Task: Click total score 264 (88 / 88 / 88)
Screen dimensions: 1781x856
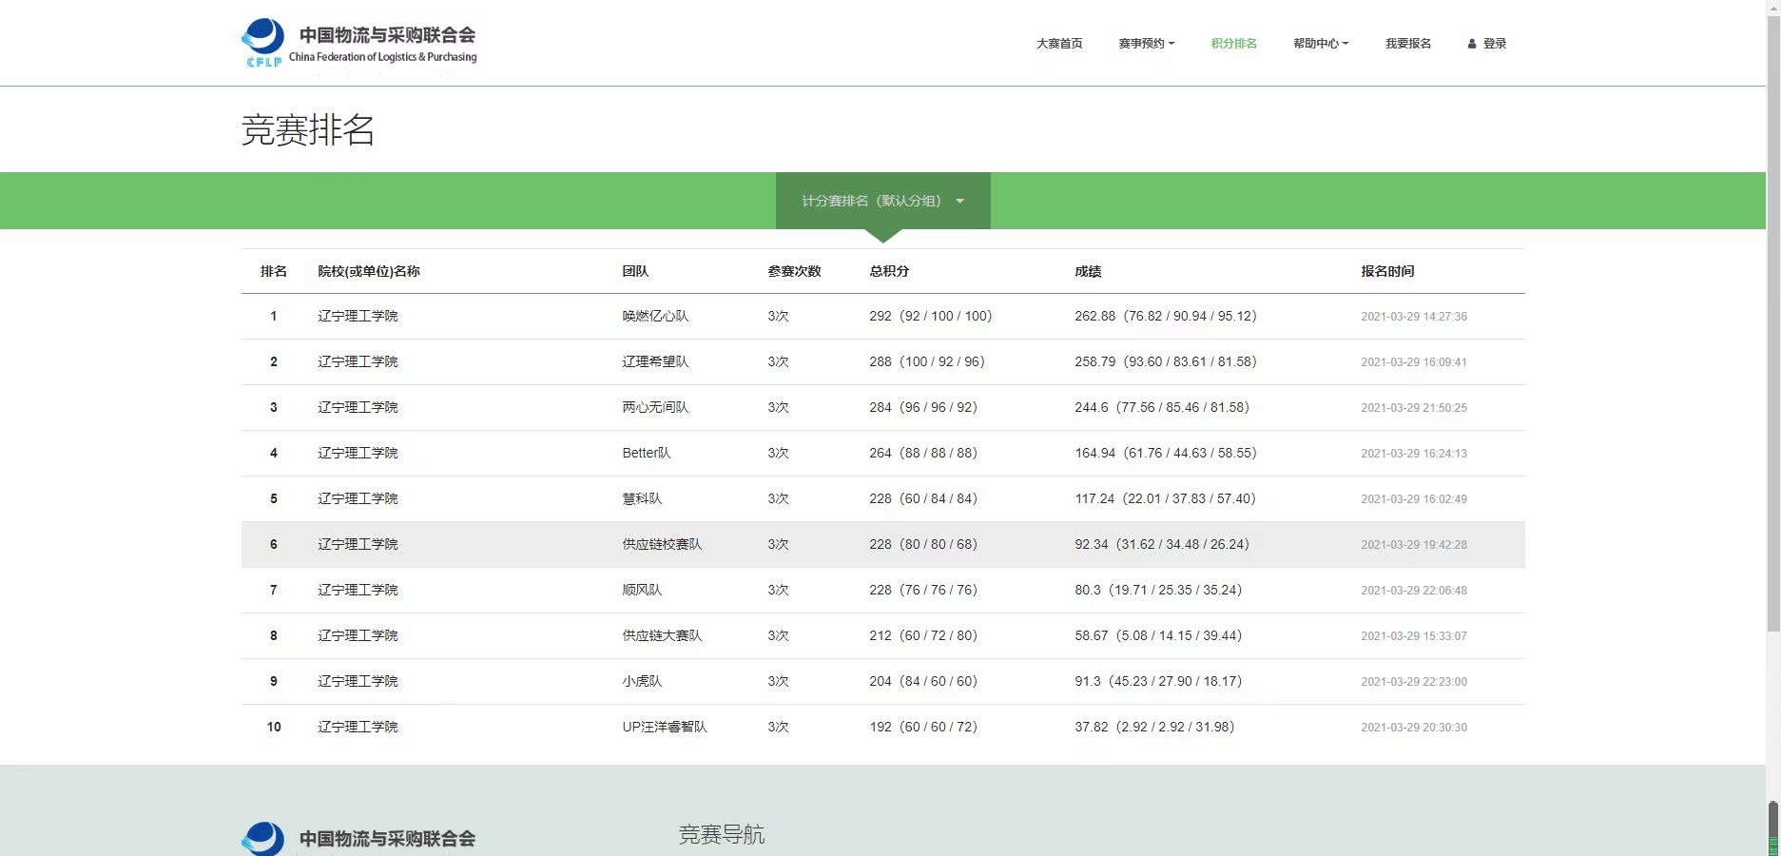Action: (923, 453)
